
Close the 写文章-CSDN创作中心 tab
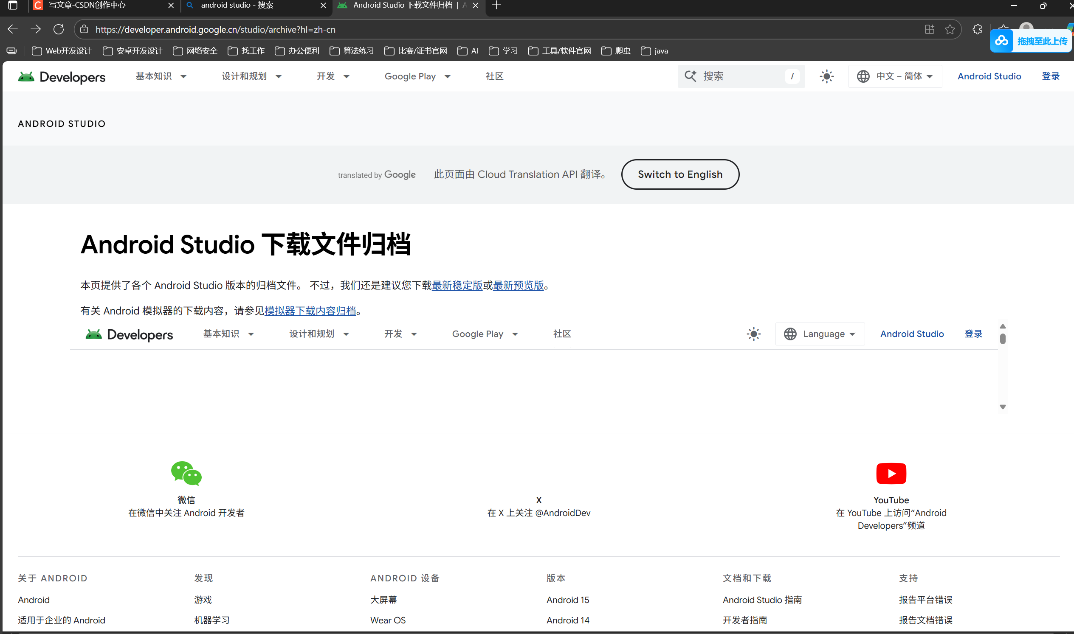(x=171, y=6)
